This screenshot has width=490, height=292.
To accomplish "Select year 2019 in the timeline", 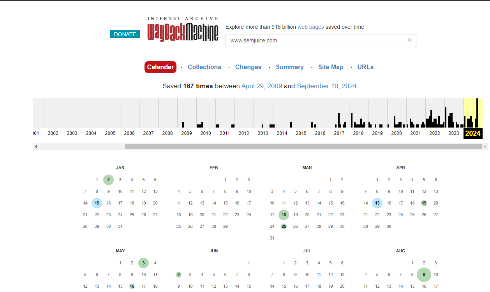I will pyautogui.click(x=377, y=133).
